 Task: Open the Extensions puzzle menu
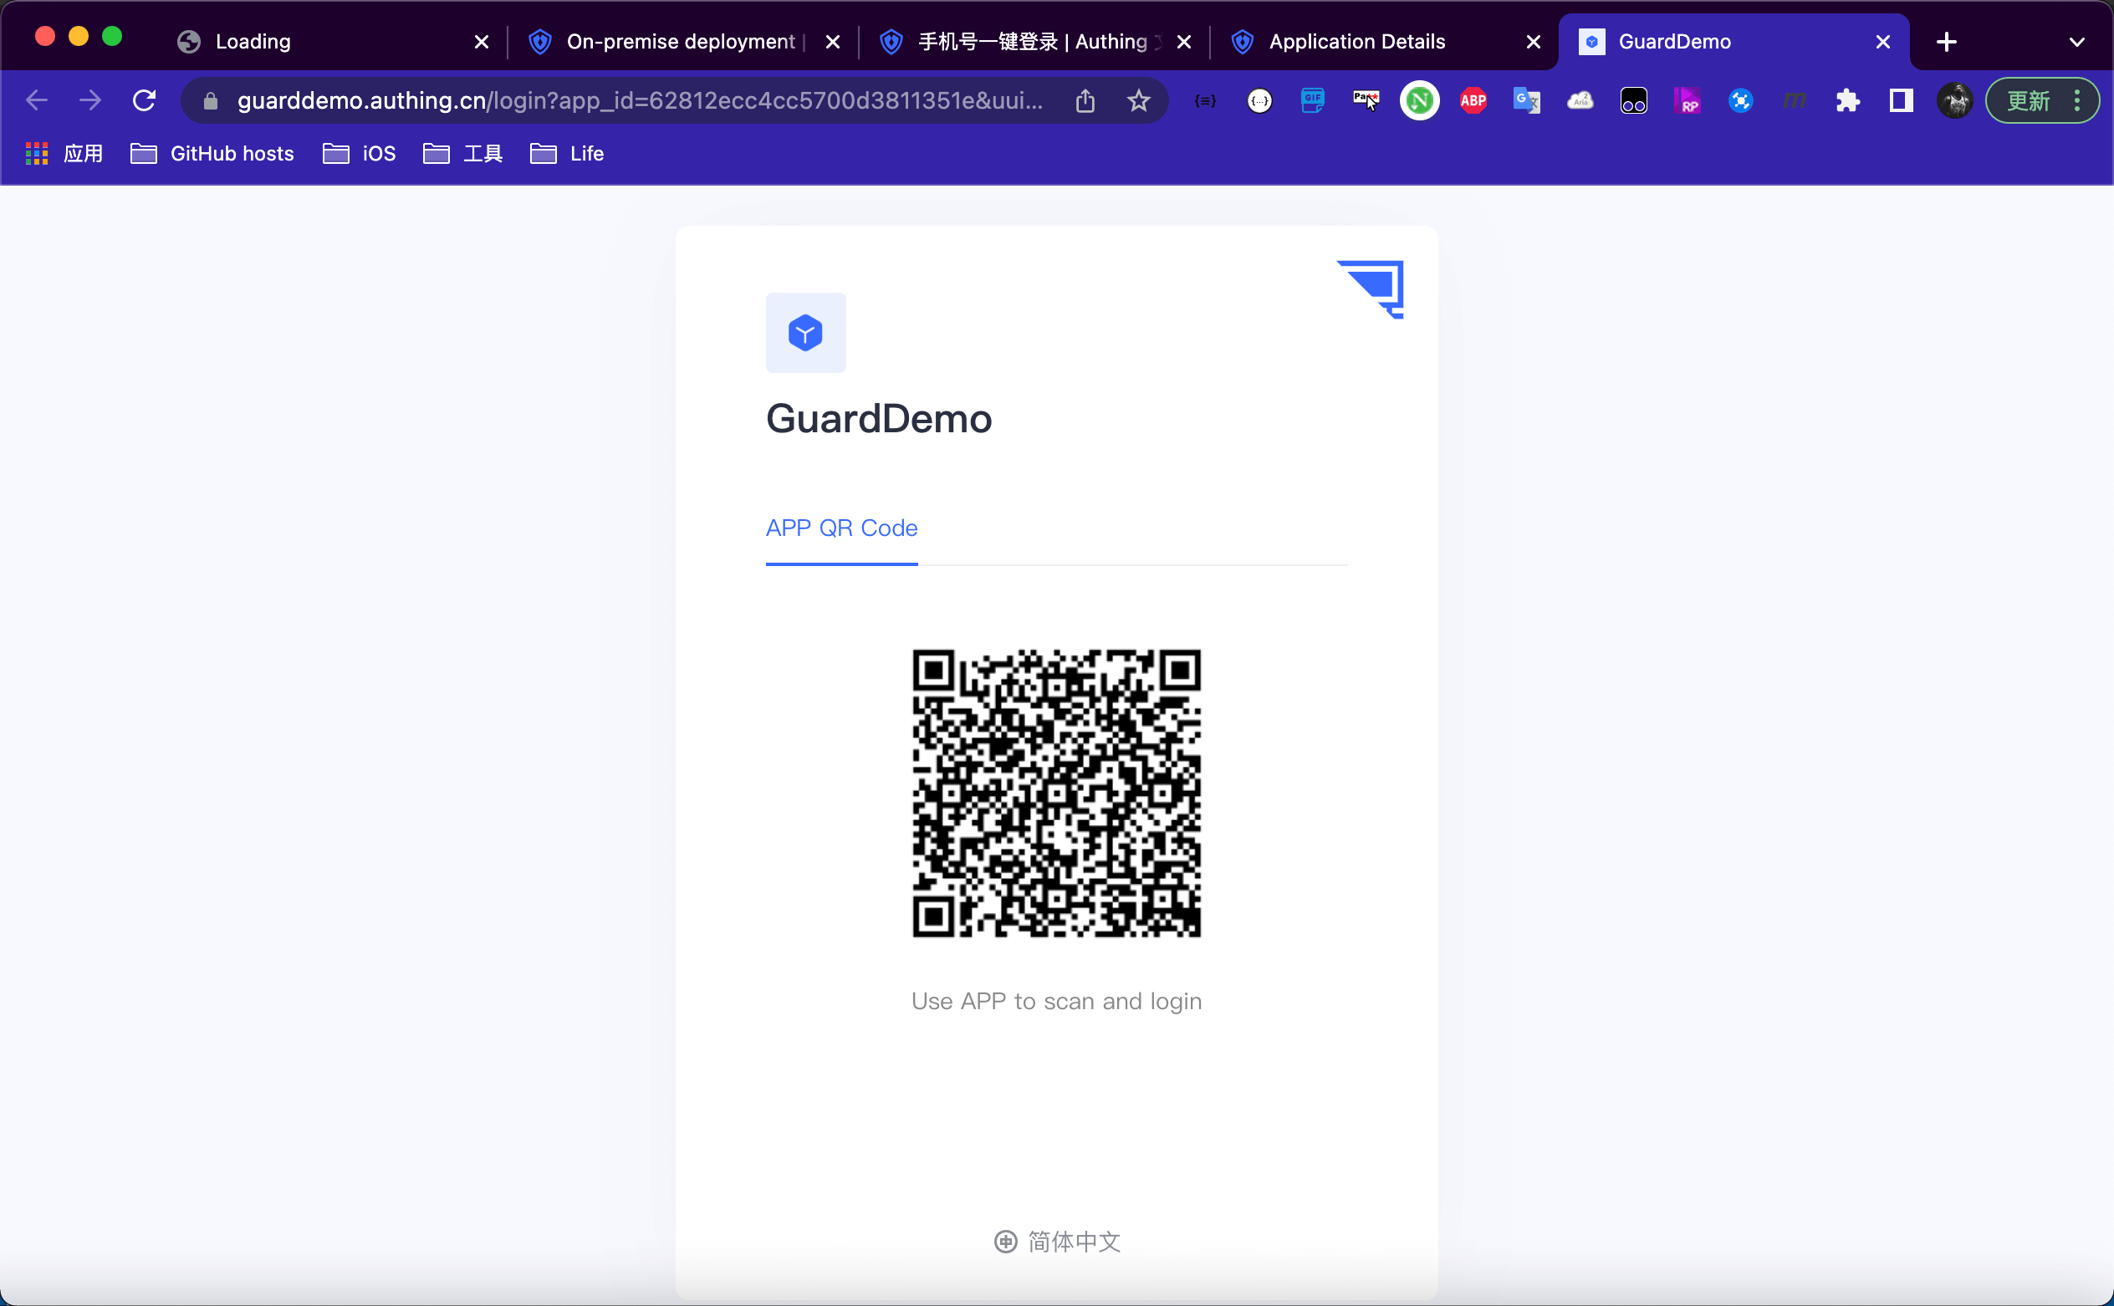click(1847, 101)
